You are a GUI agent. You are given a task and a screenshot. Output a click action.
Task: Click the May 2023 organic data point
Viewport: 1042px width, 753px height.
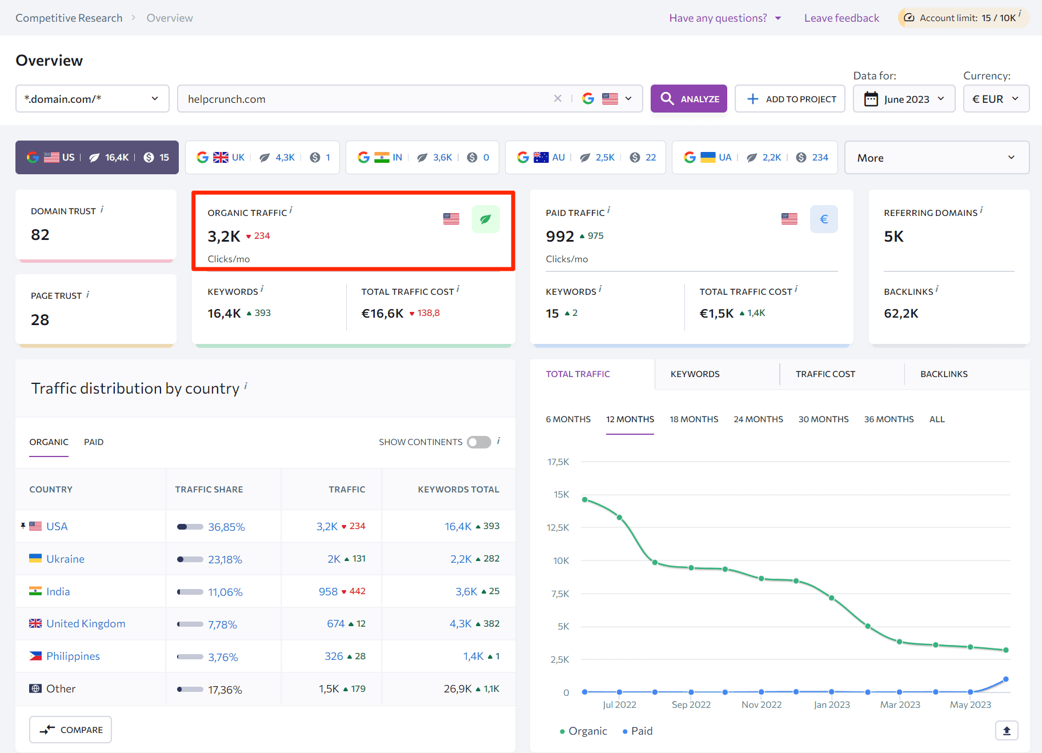(970, 647)
